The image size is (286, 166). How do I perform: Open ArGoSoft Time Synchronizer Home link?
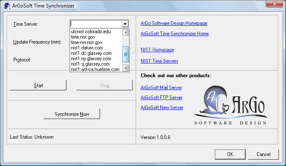[175, 34]
